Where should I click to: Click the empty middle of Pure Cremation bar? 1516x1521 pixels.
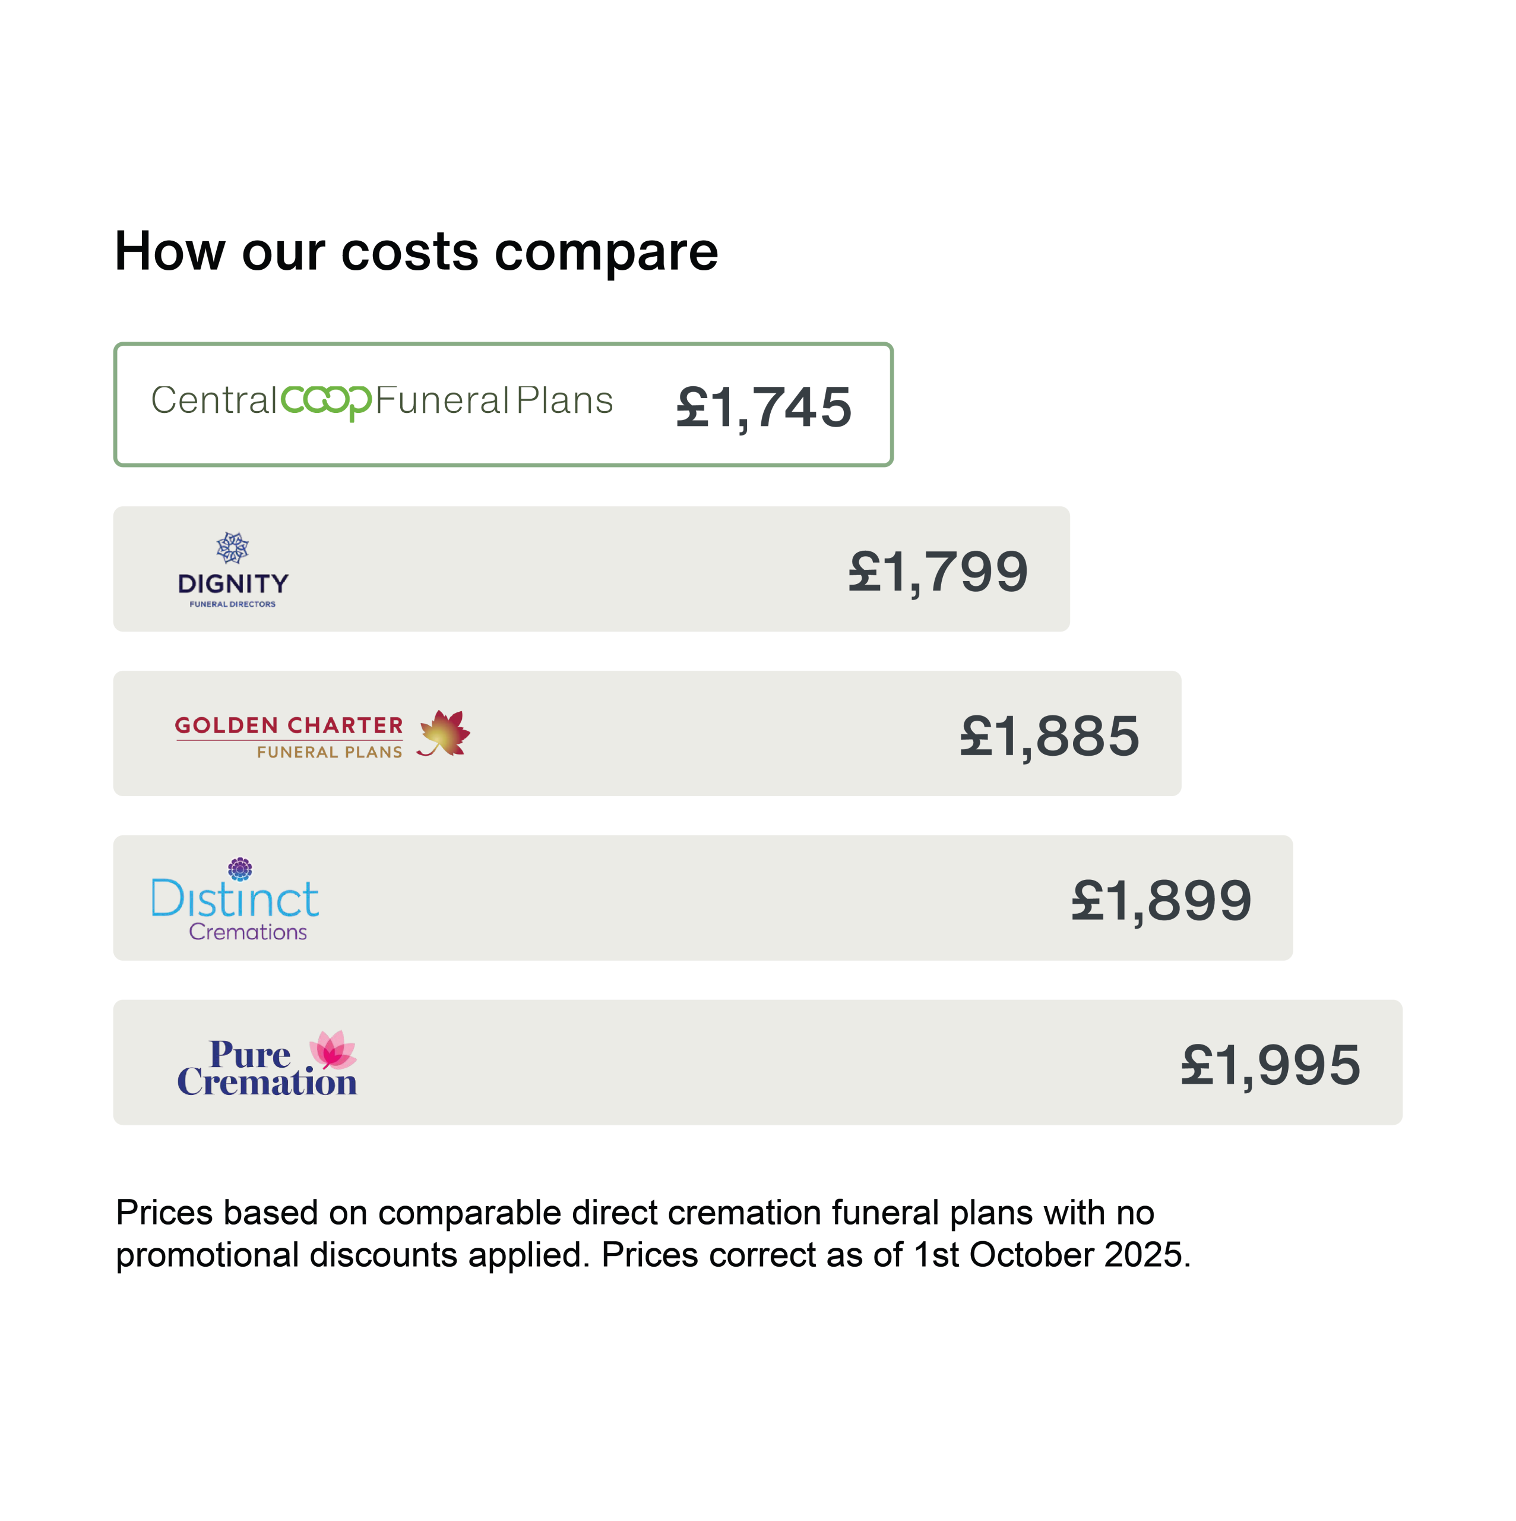[x=755, y=1063]
